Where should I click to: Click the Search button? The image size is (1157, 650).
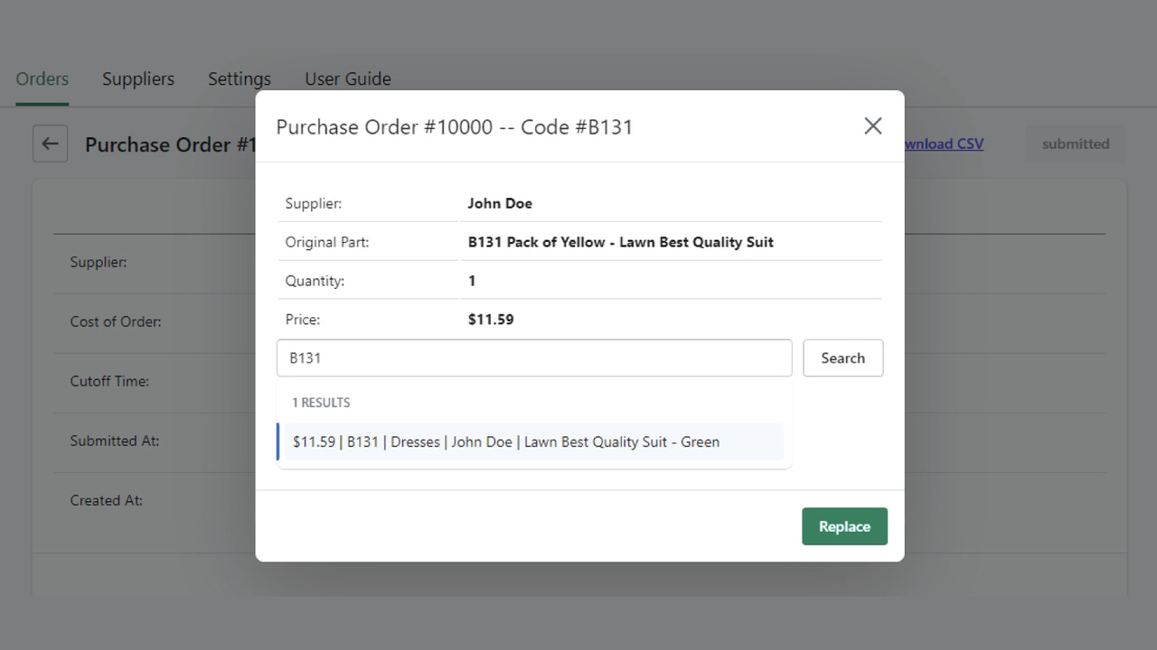coord(842,357)
